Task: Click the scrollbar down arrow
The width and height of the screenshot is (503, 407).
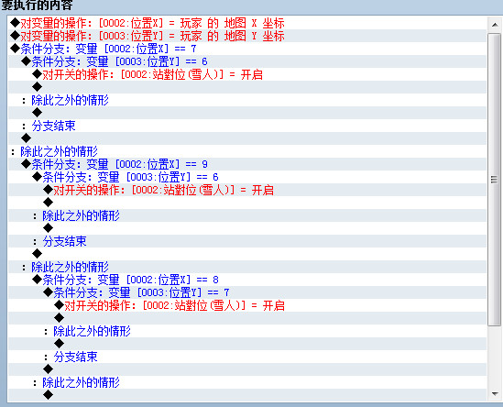Action: 495,393
